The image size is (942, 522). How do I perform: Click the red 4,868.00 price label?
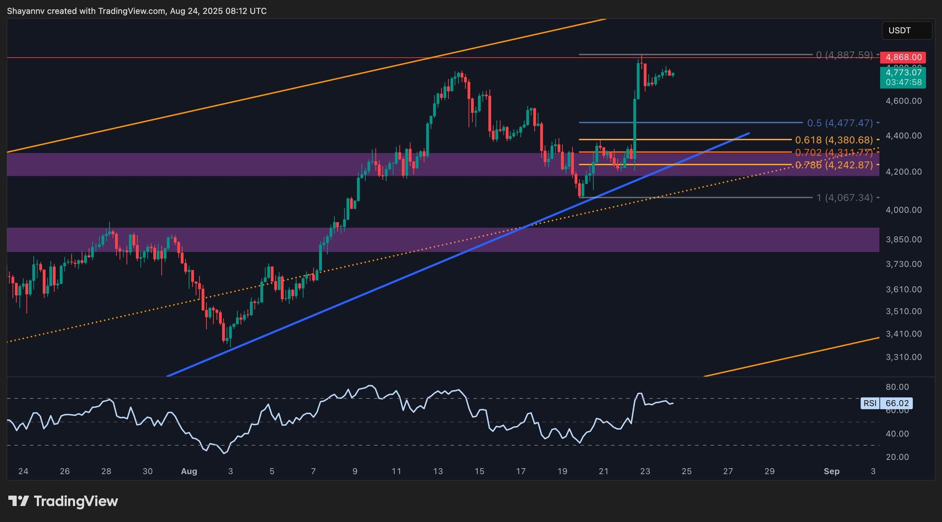point(903,57)
